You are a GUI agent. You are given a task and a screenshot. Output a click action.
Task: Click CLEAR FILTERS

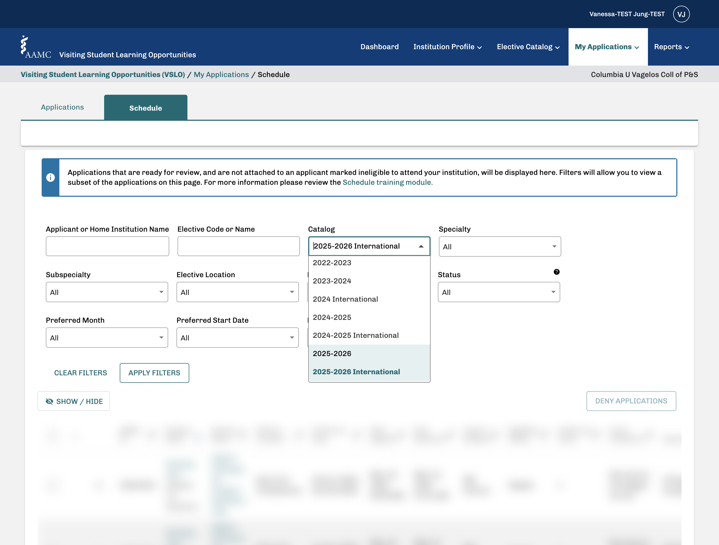[80, 373]
